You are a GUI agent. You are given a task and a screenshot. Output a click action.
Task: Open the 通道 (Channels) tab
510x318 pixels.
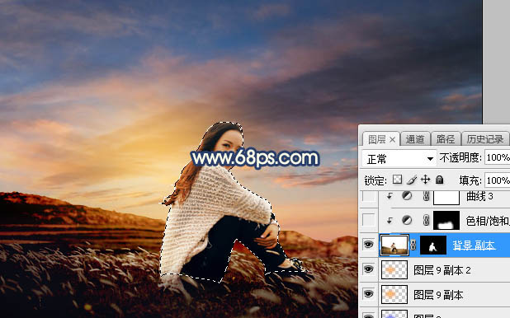click(415, 139)
